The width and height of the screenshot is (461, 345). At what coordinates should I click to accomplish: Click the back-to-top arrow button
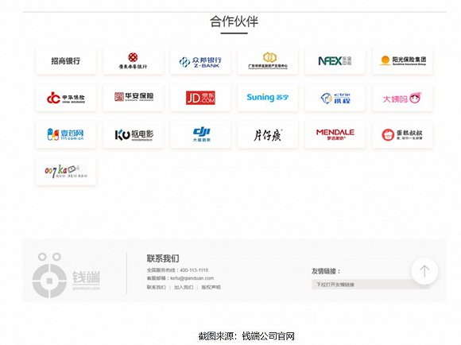click(424, 271)
